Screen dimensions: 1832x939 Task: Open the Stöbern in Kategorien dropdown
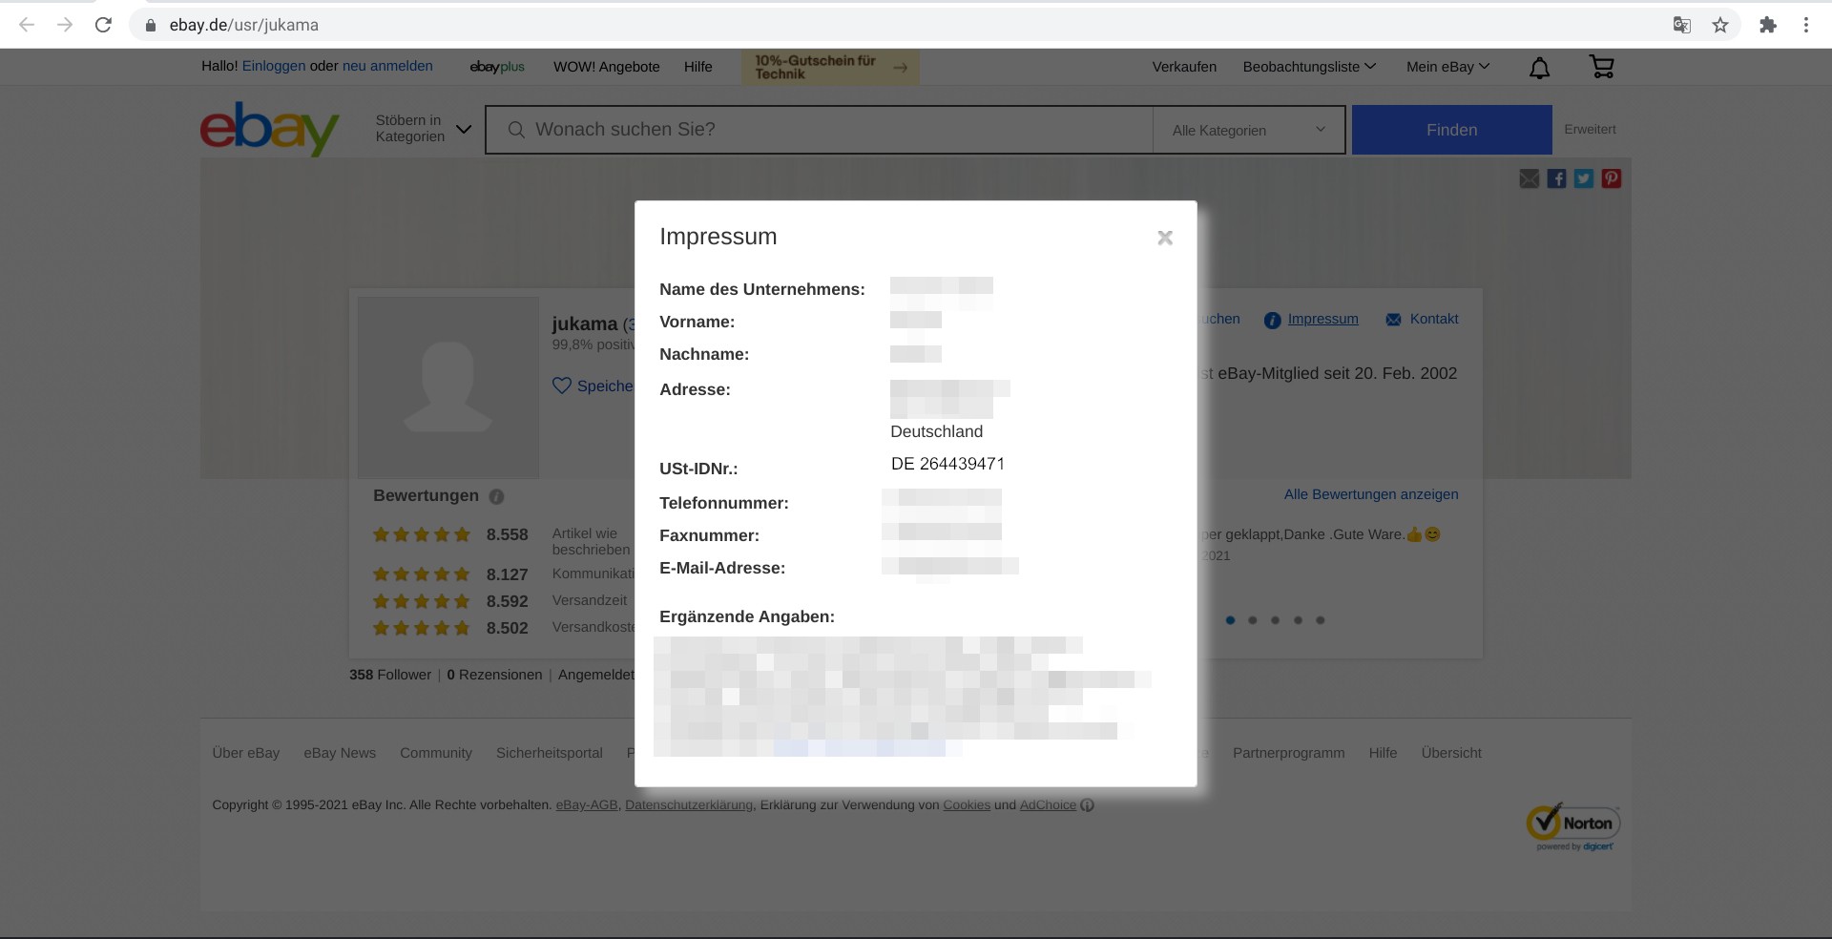[423, 129]
